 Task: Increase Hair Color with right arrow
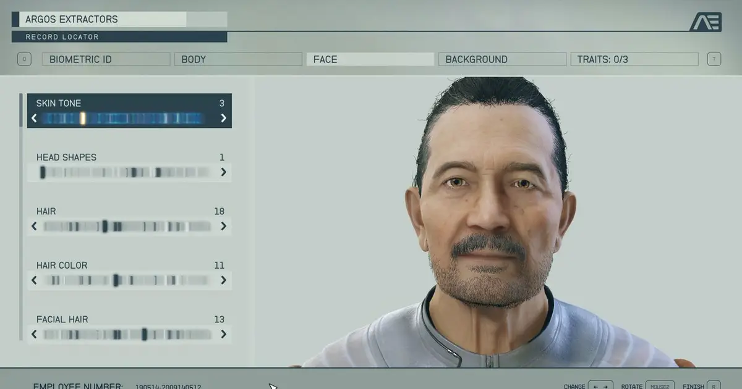click(224, 280)
